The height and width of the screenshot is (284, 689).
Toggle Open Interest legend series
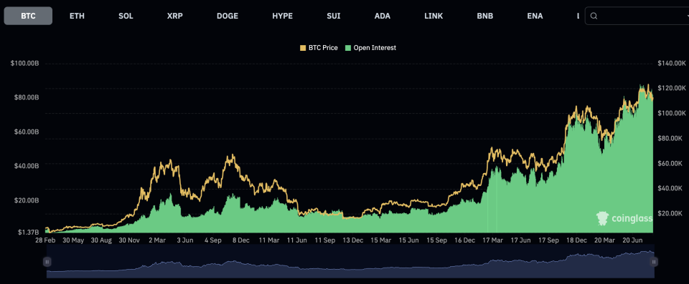click(x=370, y=48)
